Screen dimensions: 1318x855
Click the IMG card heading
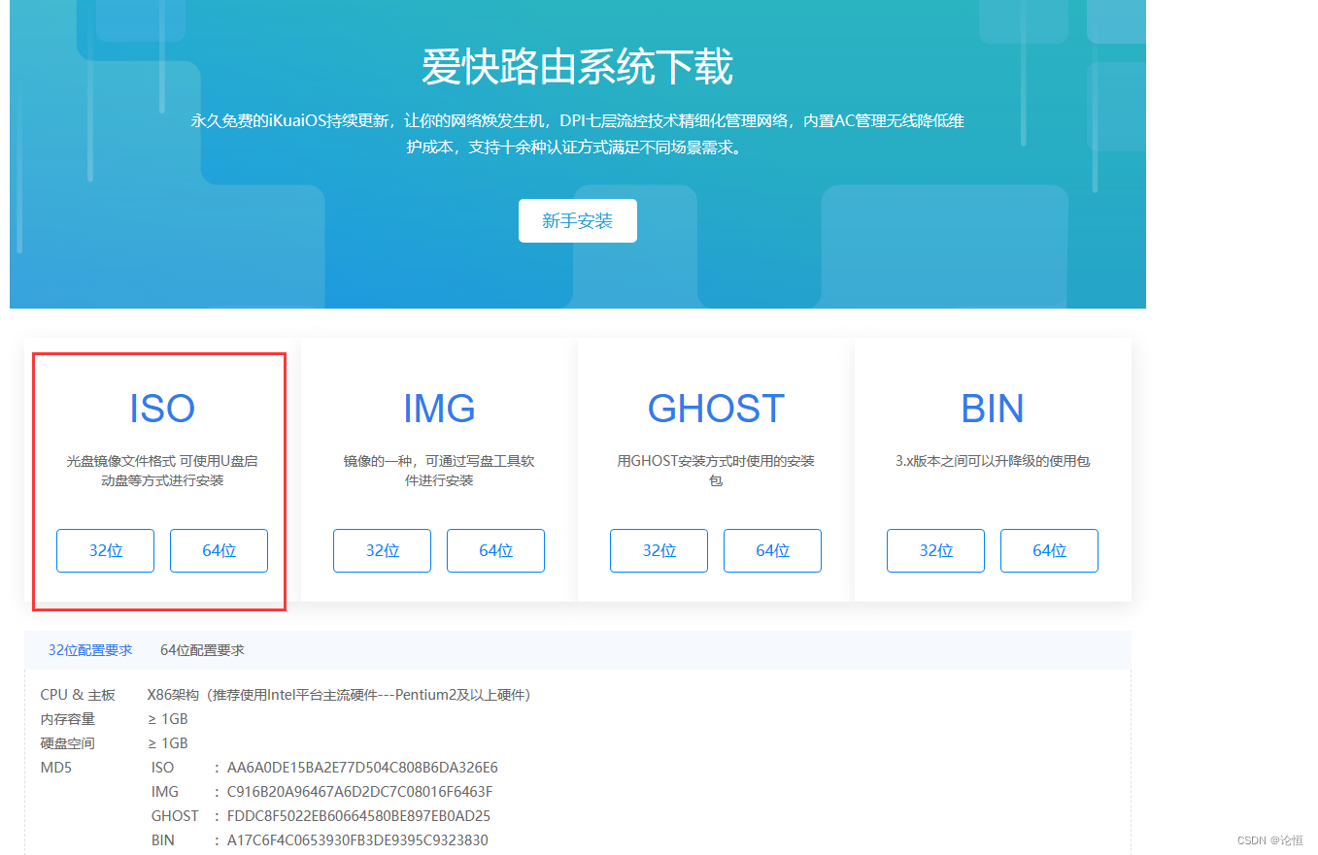[439, 409]
